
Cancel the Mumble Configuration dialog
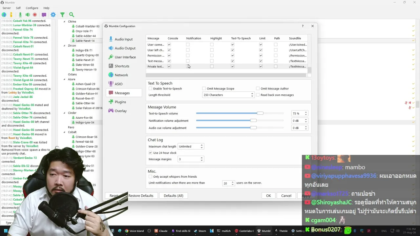click(x=286, y=196)
